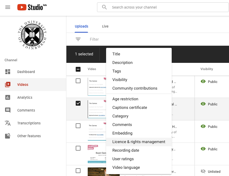Viewport: 229px width, 176px height.
Task: Select Age restriction menu option
Action: [139, 99]
